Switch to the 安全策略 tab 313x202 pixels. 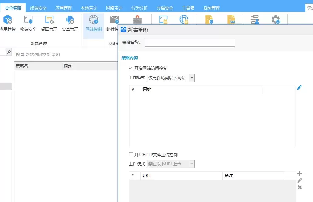pos(13,8)
